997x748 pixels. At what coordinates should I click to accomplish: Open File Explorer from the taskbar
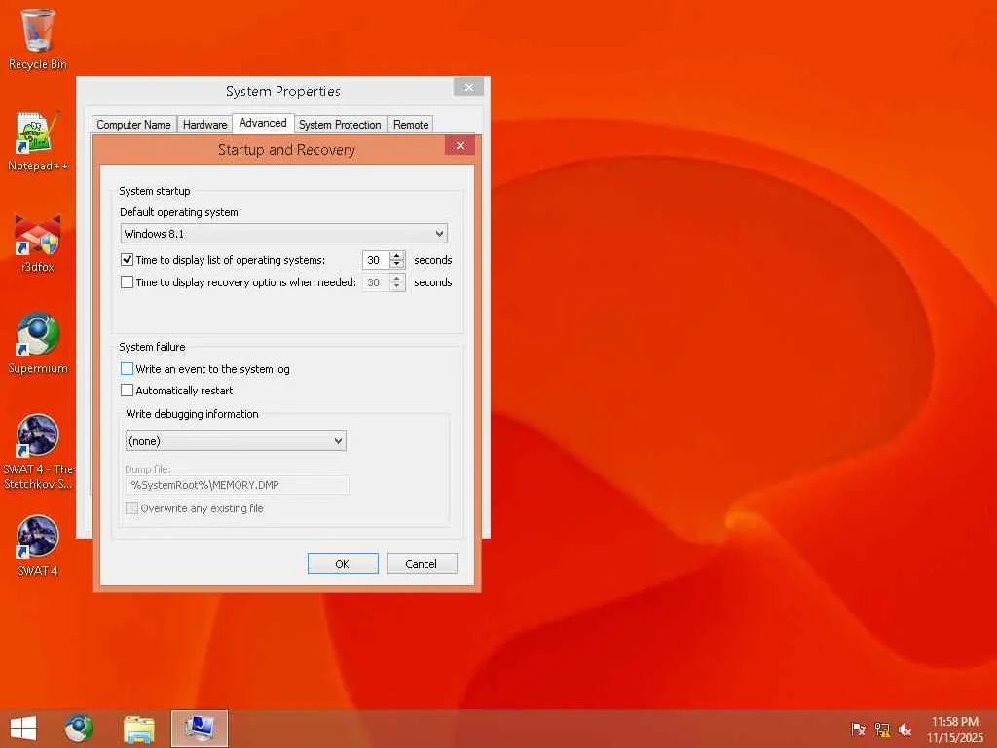click(138, 729)
